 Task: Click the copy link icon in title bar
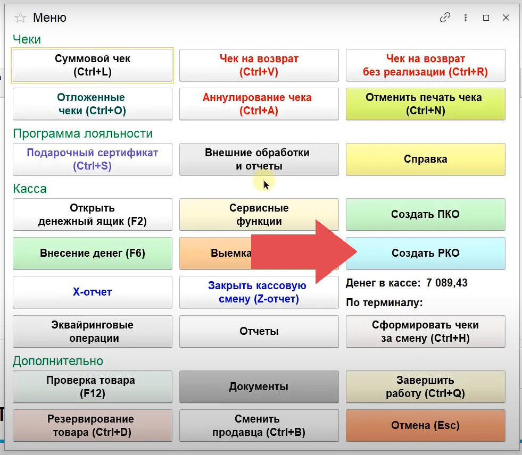point(445,18)
